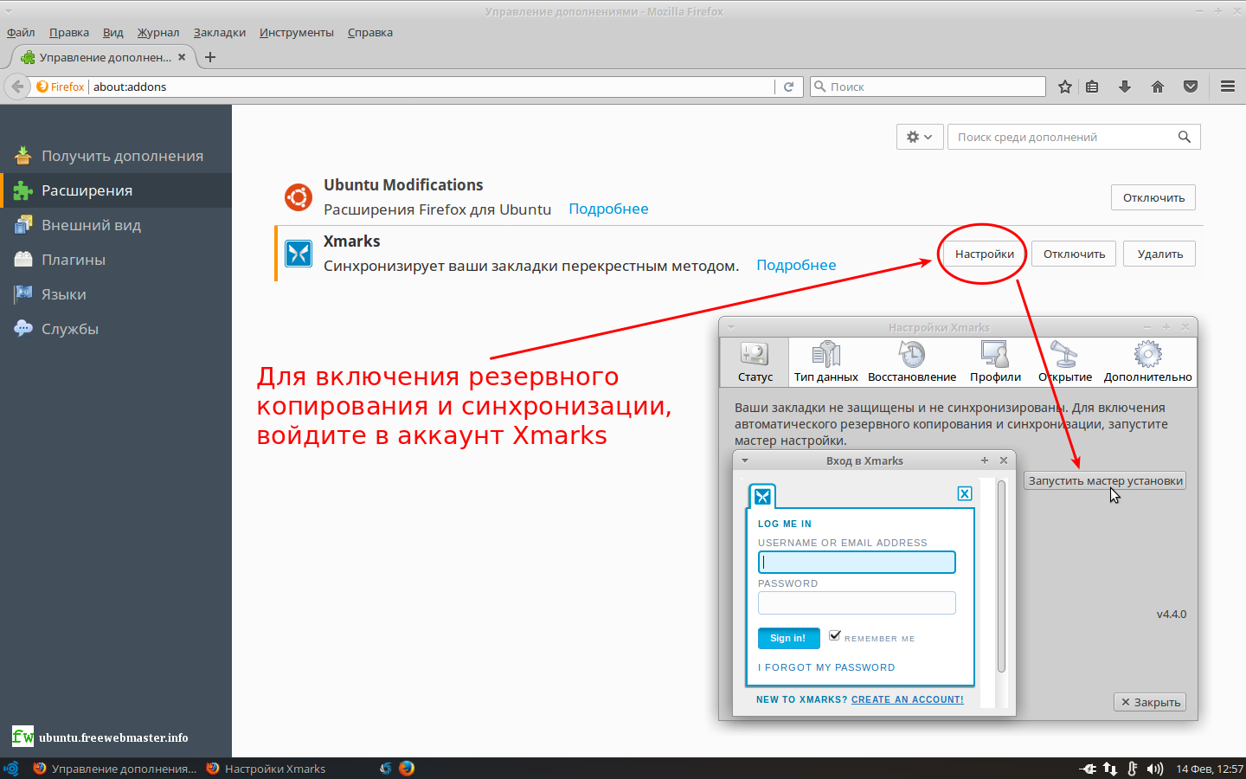Click the Закрыть button in Xmarks settings
Screen dimensions: 1246x779
tap(1150, 702)
